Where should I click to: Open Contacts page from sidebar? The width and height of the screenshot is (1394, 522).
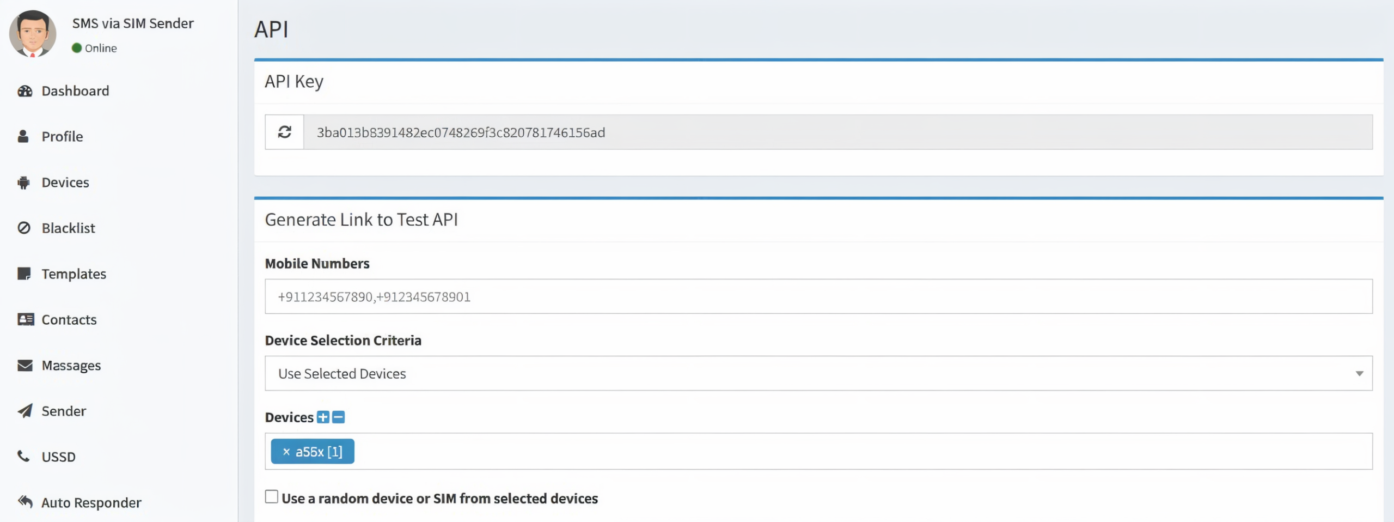tap(69, 320)
